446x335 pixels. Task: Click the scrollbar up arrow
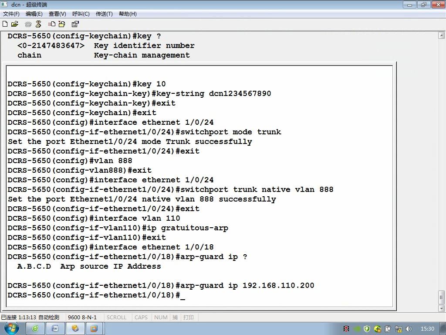(x=442, y=35)
